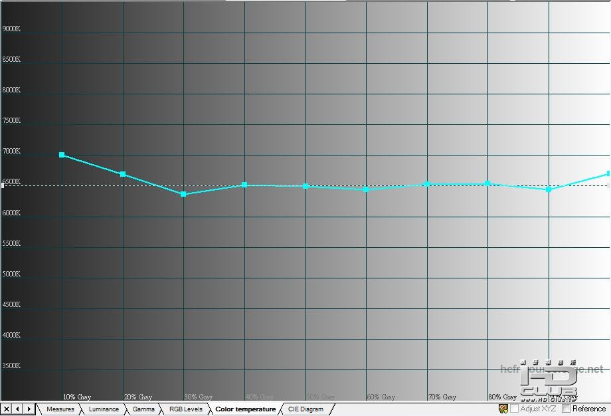Click the 4500K axis label
The height and width of the screenshot is (416, 611).
pyautogui.click(x=11, y=304)
